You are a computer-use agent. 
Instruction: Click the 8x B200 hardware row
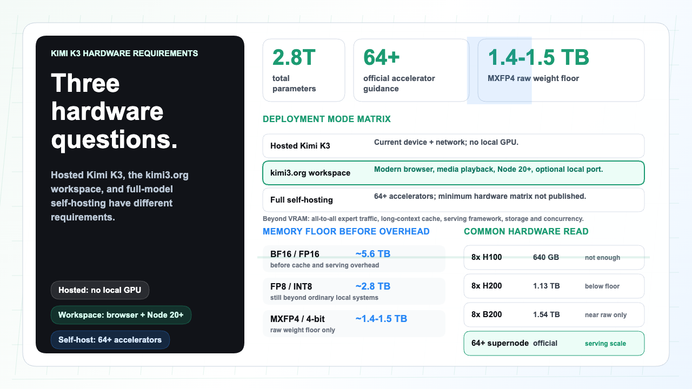[554, 315]
